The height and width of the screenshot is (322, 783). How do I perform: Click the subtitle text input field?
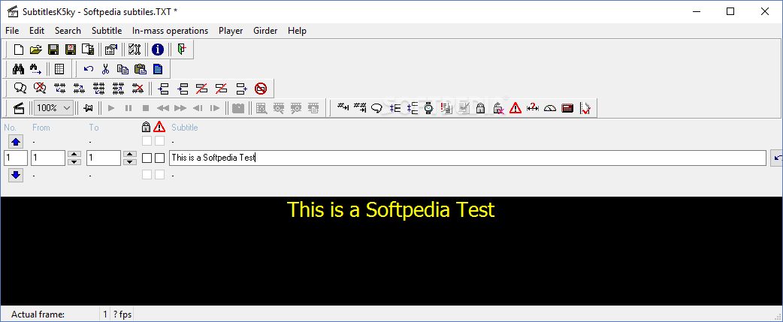[467, 158]
